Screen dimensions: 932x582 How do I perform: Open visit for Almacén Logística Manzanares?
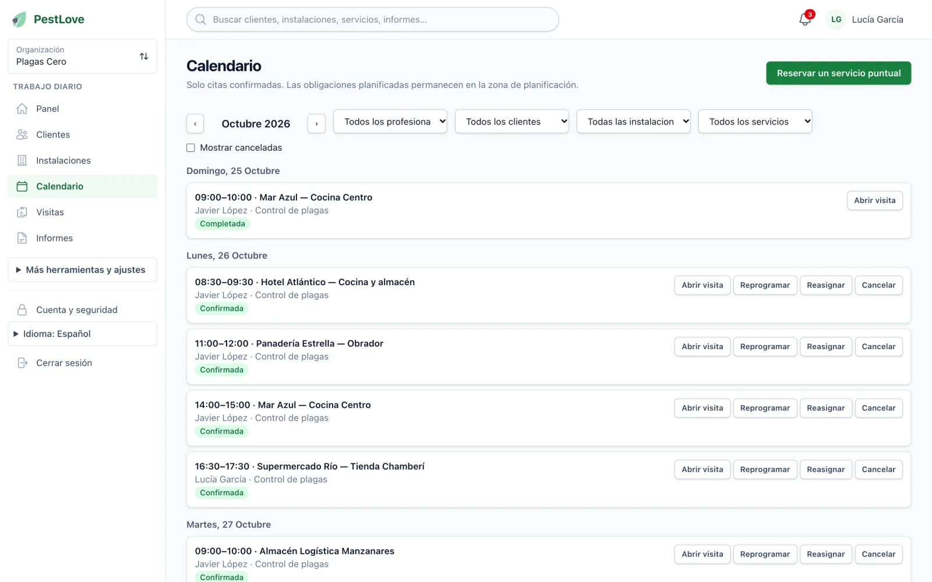pos(702,554)
